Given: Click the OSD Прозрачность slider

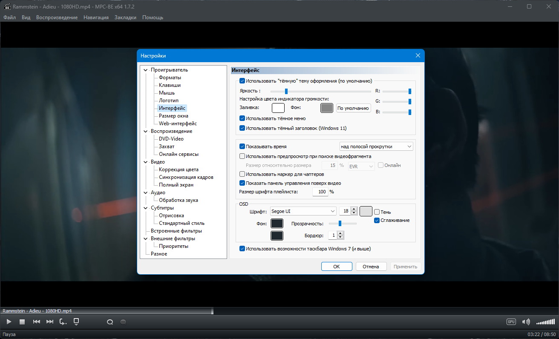Looking at the screenshot, I should tap(343, 223).
